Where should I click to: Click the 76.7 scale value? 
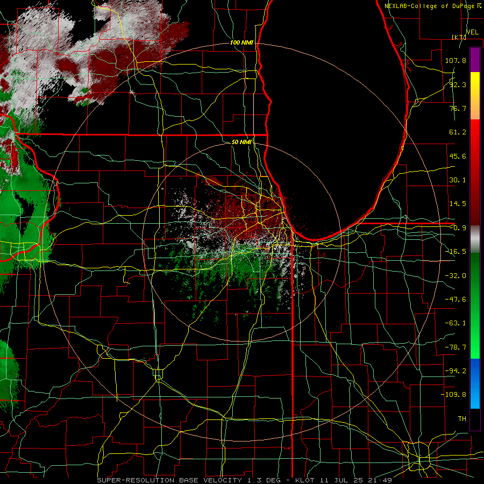[x=458, y=108]
